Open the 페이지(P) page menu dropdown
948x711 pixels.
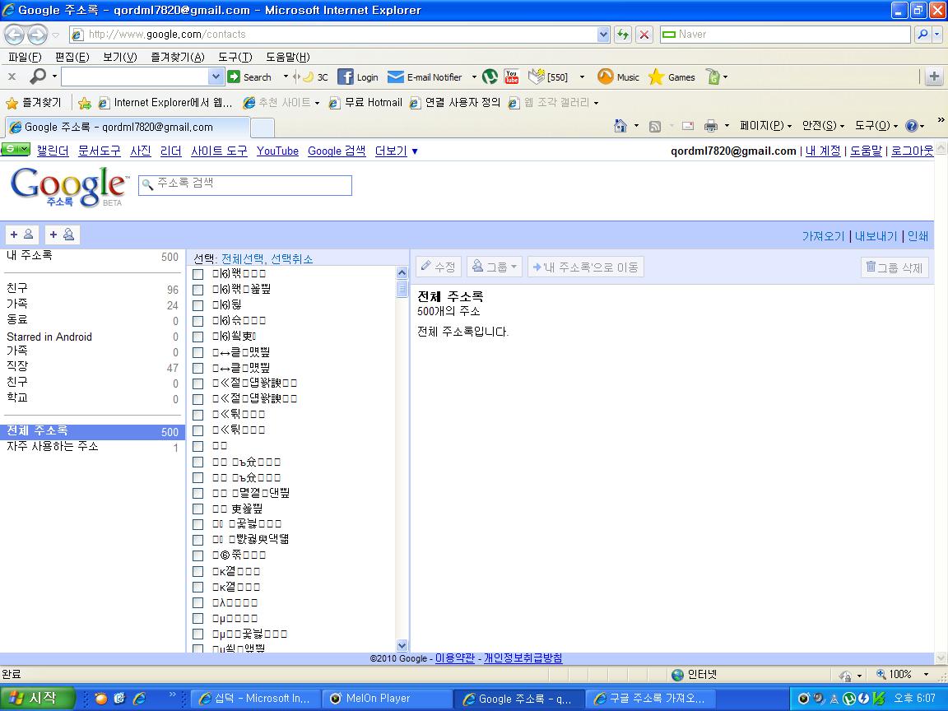[765, 126]
